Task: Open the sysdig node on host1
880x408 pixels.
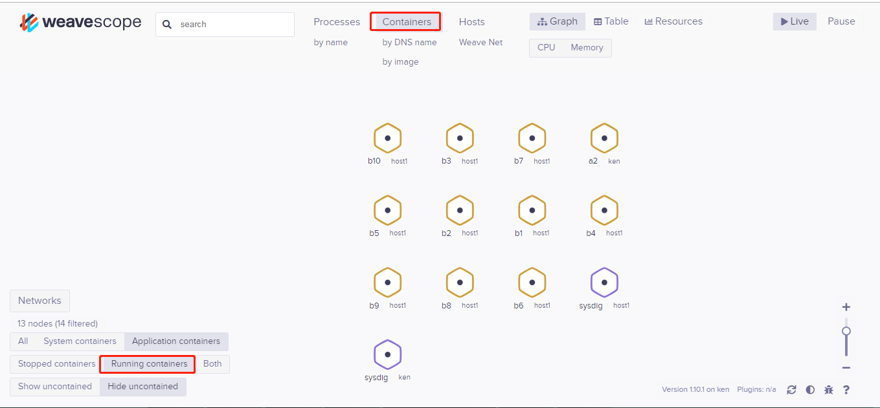Action: point(604,282)
